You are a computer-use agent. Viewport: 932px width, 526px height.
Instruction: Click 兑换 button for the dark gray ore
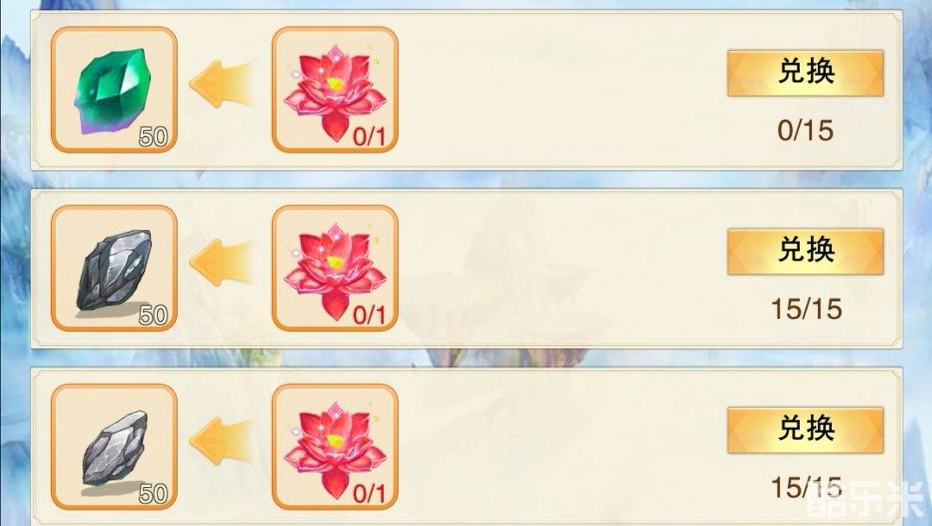[805, 251]
